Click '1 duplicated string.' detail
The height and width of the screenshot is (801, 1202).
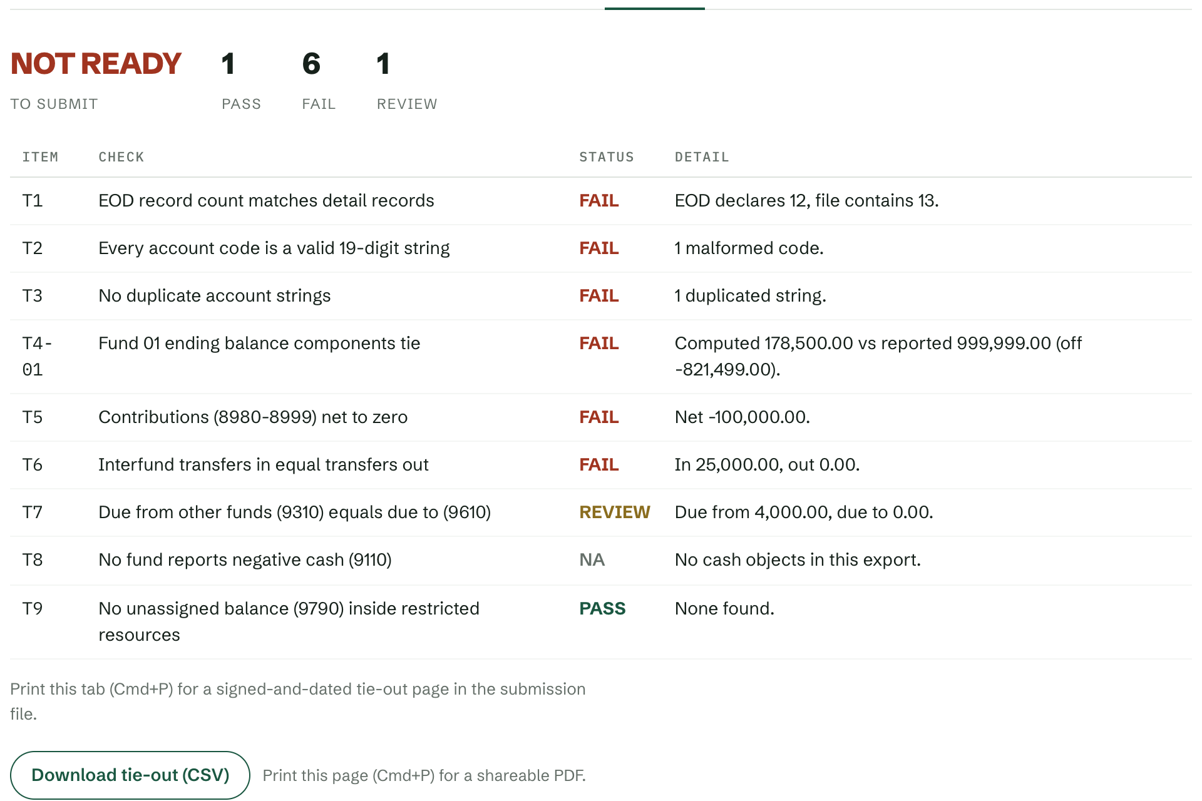pyautogui.click(x=750, y=296)
